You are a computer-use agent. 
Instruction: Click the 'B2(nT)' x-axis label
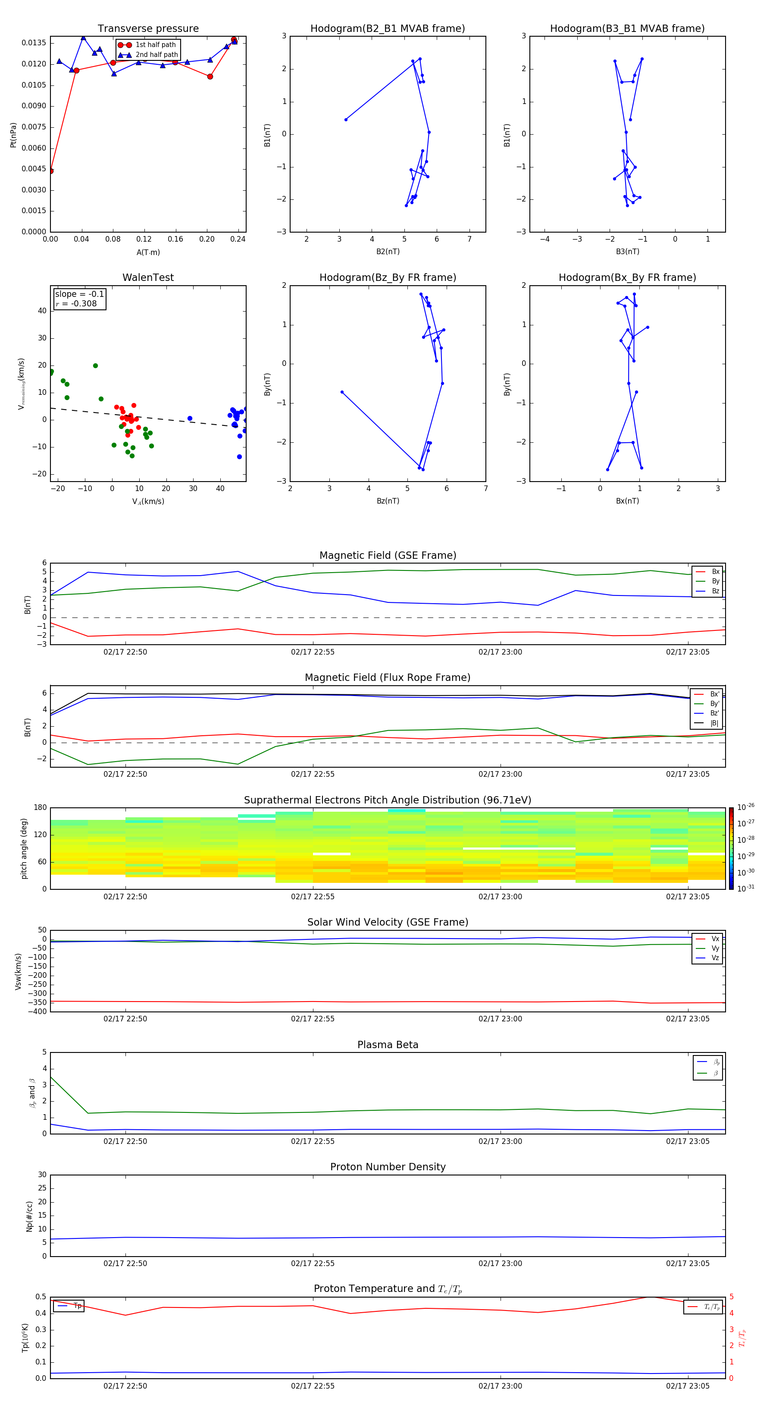pos(388,252)
